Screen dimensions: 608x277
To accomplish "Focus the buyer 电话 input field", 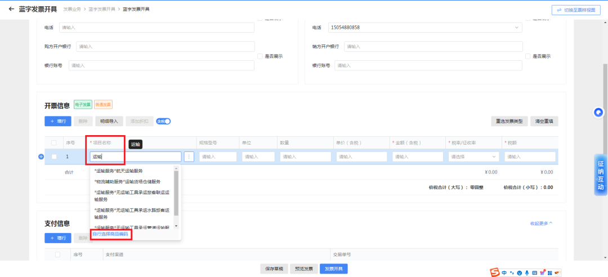I will click(157, 28).
